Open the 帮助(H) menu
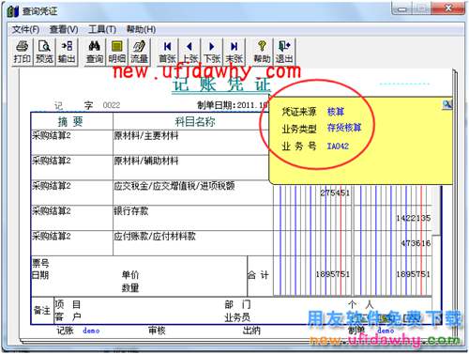This screenshot has height=354, width=469. click(141, 30)
